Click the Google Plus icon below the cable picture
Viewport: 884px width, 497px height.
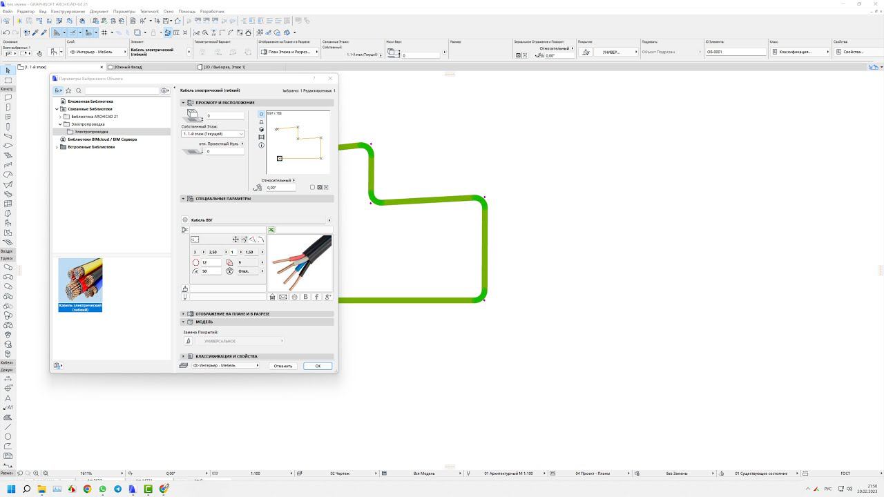pyautogui.click(x=328, y=297)
